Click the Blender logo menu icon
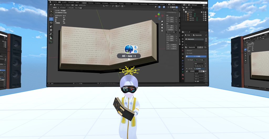269x139 pixels. click(50, 2)
